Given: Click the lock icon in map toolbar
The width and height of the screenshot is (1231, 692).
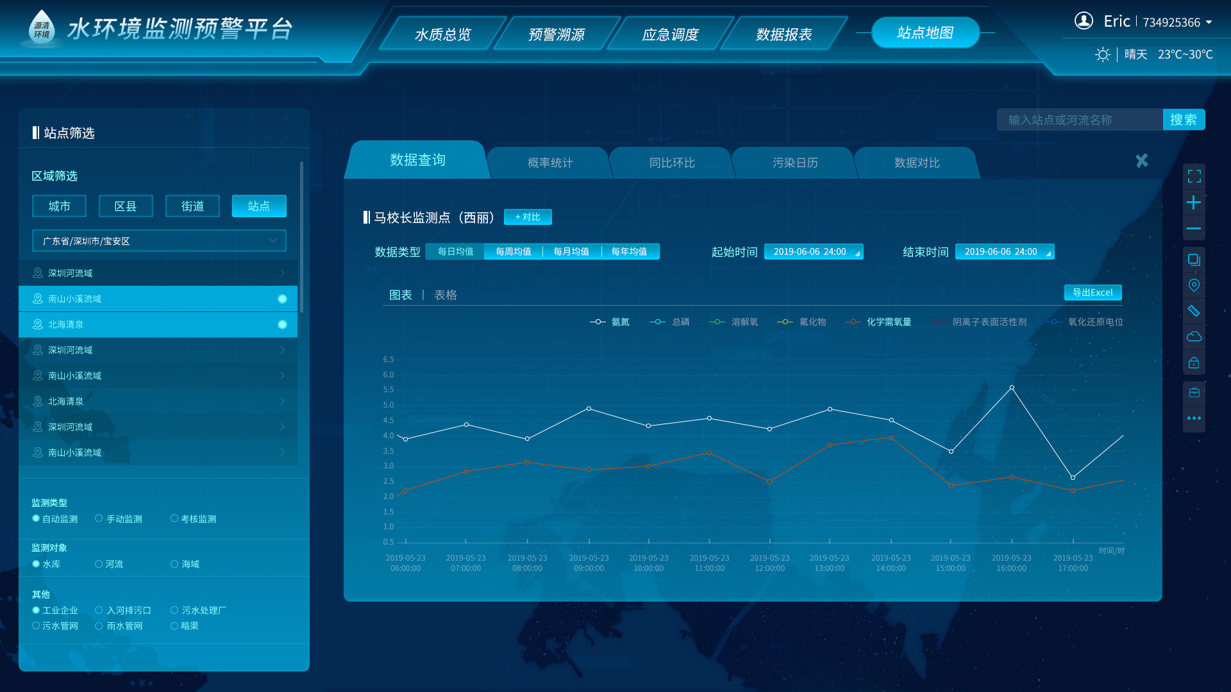Looking at the screenshot, I should pyautogui.click(x=1194, y=363).
